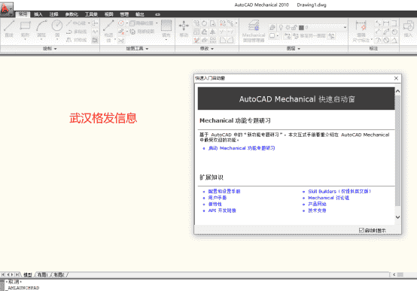Choose the Polyline (多段线) tool

(x=76, y=32)
